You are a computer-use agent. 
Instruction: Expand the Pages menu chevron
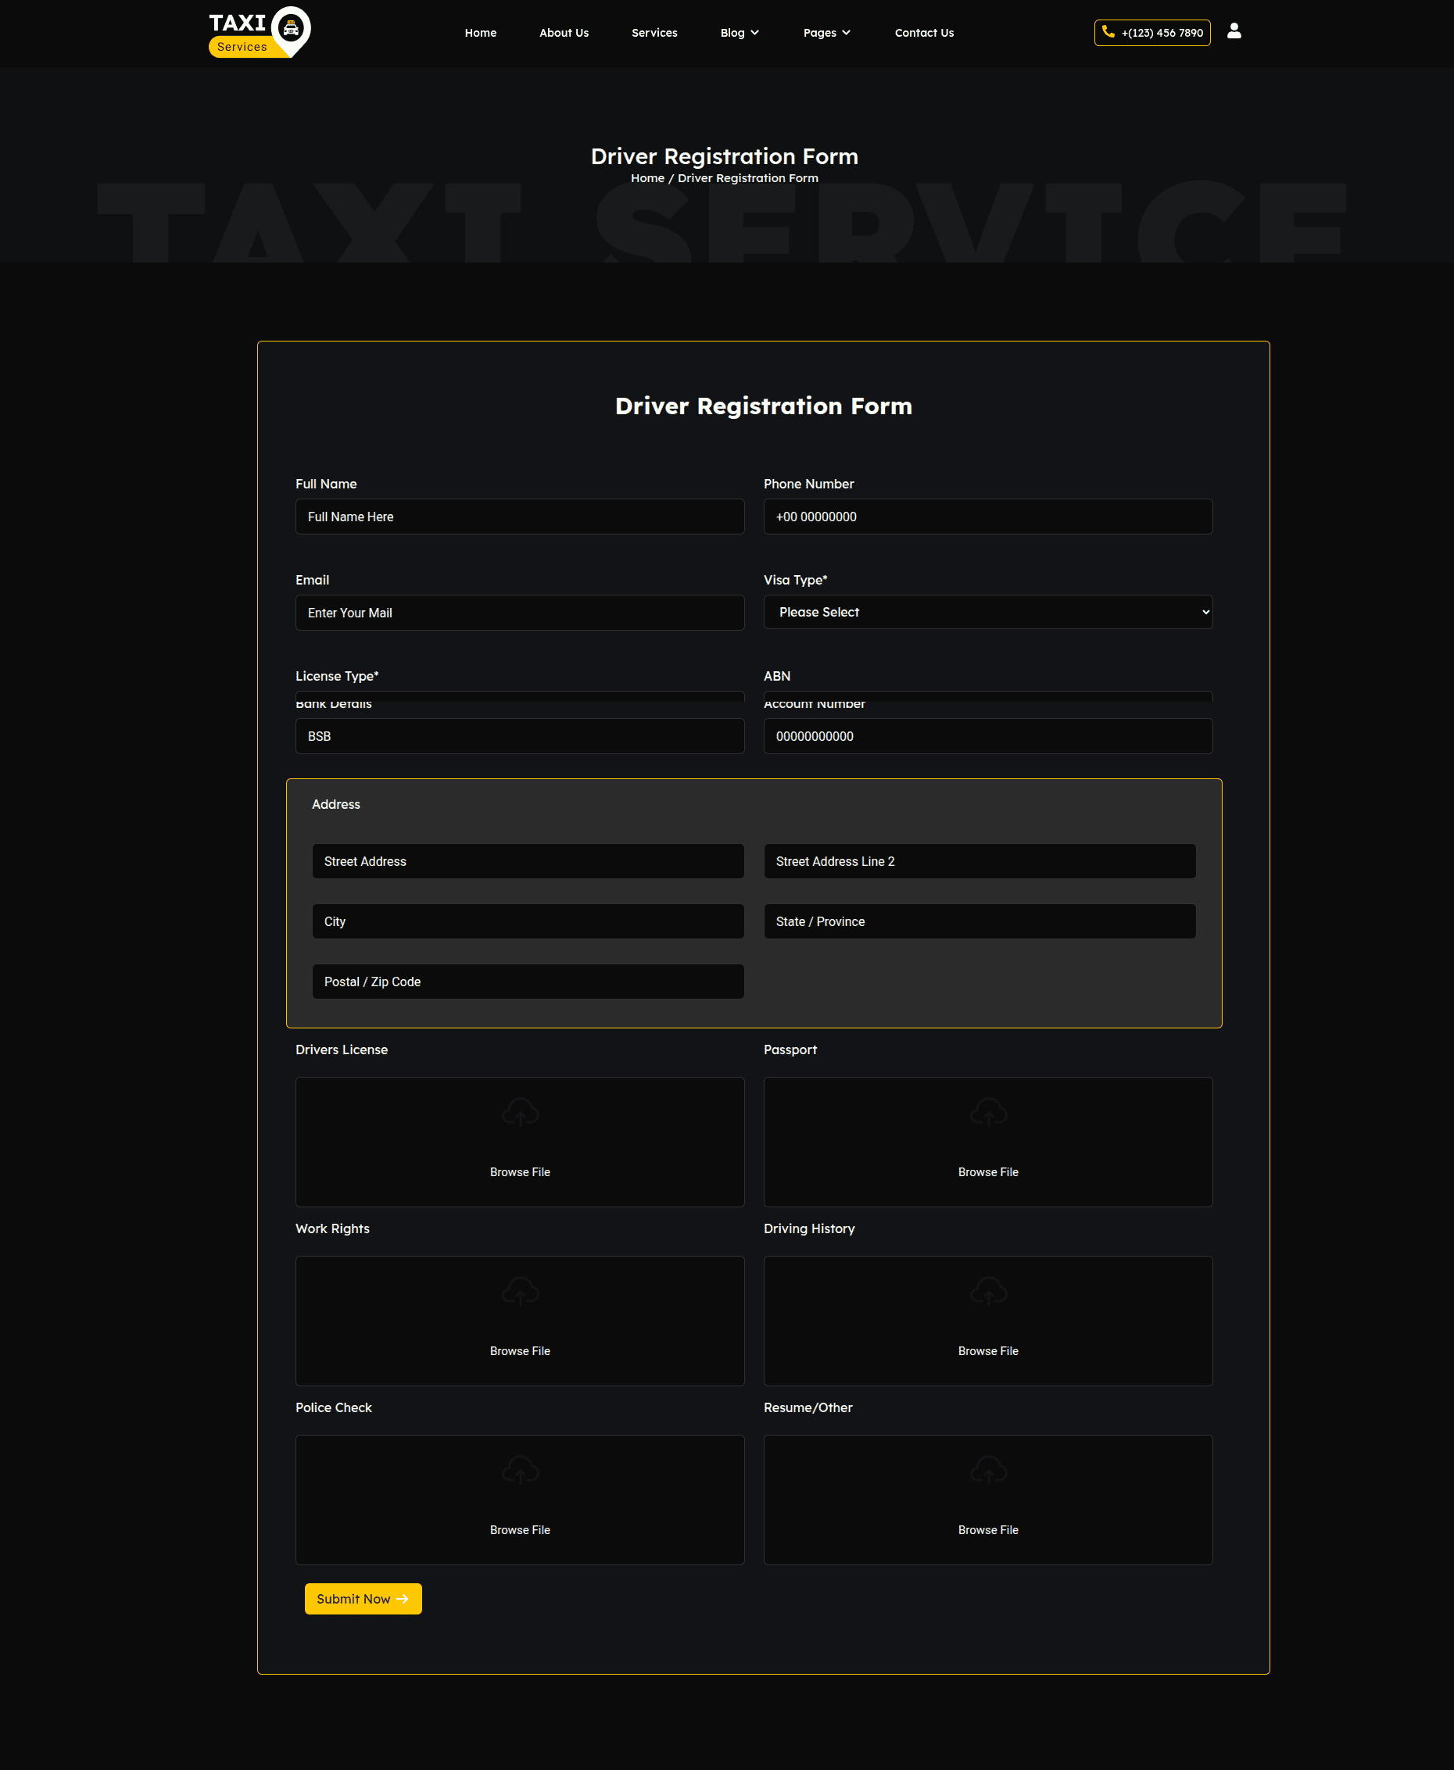point(846,33)
